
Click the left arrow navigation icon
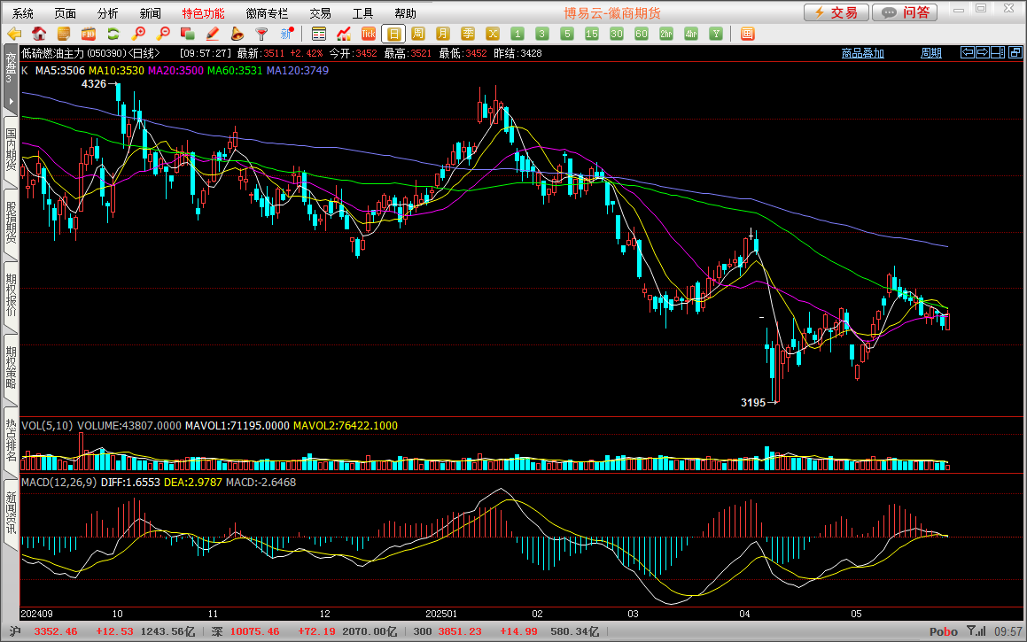967,52
